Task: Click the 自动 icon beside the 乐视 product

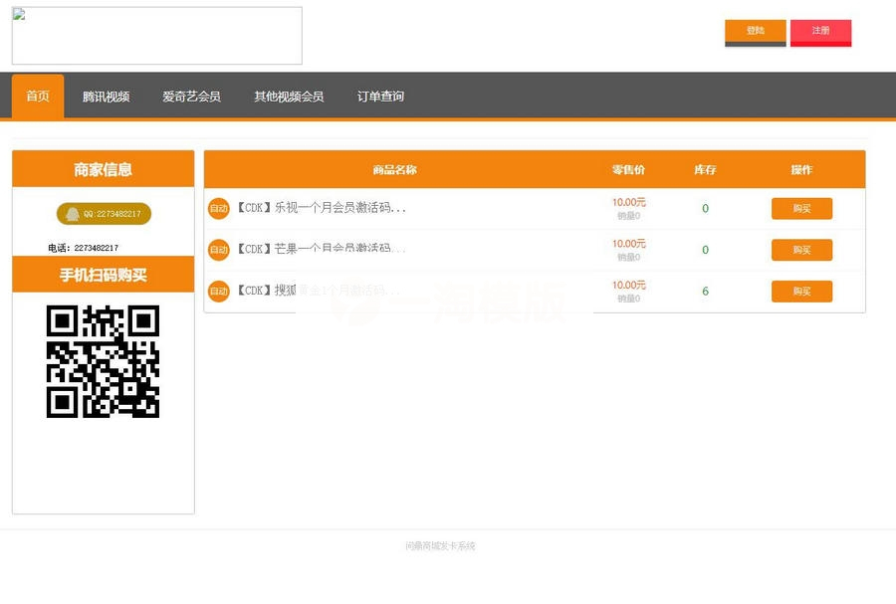Action: click(x=218, y=208)
